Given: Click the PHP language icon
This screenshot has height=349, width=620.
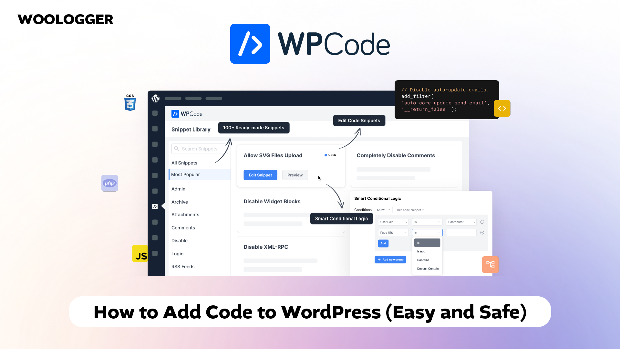Looking at the screenshot, I should click(x=109, y=183).
